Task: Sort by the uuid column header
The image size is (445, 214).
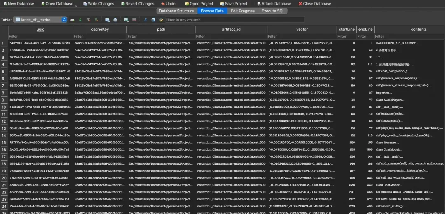Action: tap(40, 30)
